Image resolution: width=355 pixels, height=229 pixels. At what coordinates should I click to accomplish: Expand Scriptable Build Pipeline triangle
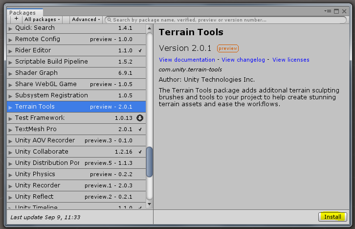(x=10, y=62)
